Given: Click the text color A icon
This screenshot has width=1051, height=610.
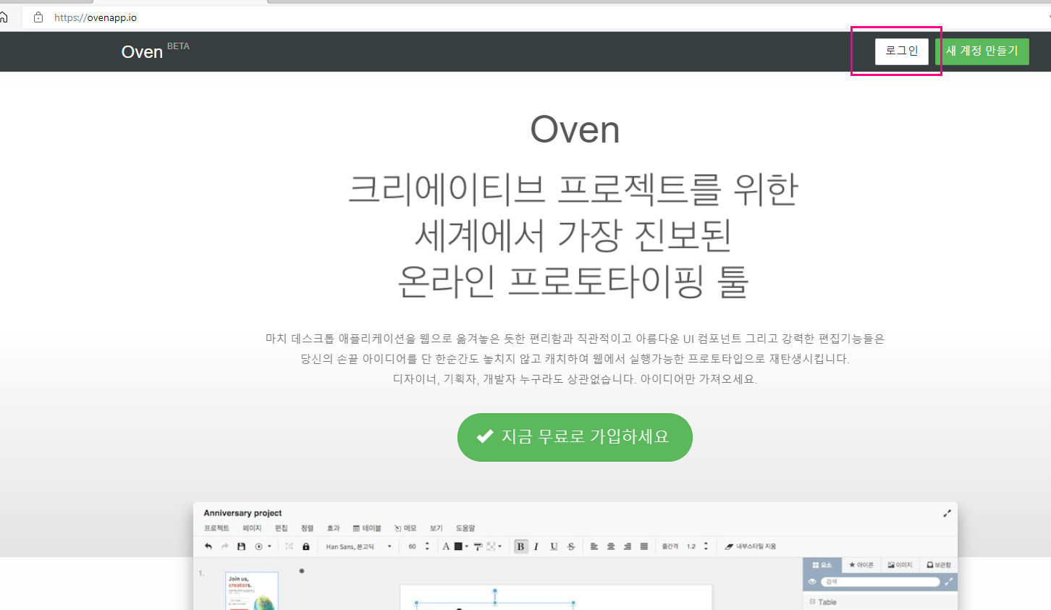Looking at the screenshot, I should click(446, 546).
